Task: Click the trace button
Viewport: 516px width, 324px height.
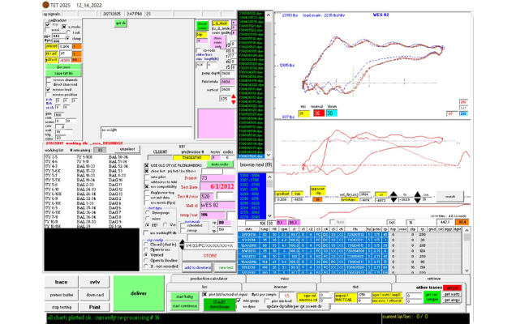Action: point(61,282)
